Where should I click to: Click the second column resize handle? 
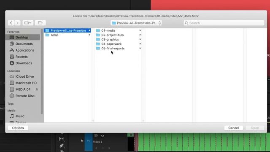[x=143, y=121]
